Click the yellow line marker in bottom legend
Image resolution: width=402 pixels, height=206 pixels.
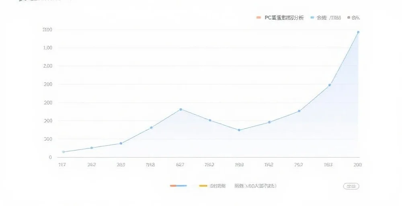203,186
